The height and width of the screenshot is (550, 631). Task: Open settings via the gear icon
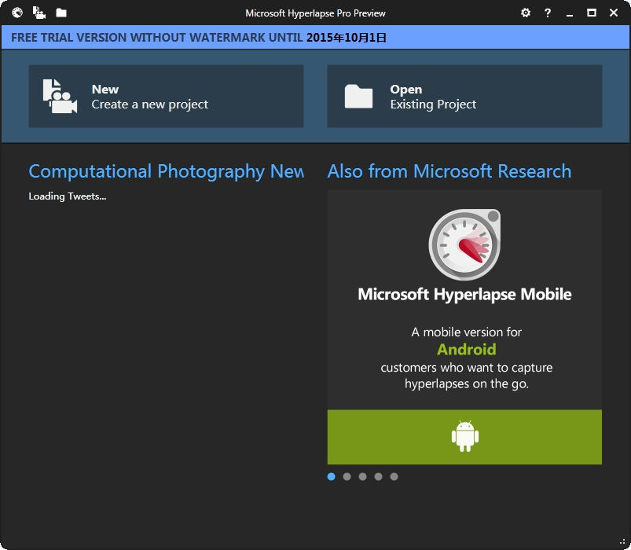tap(526, 13)
